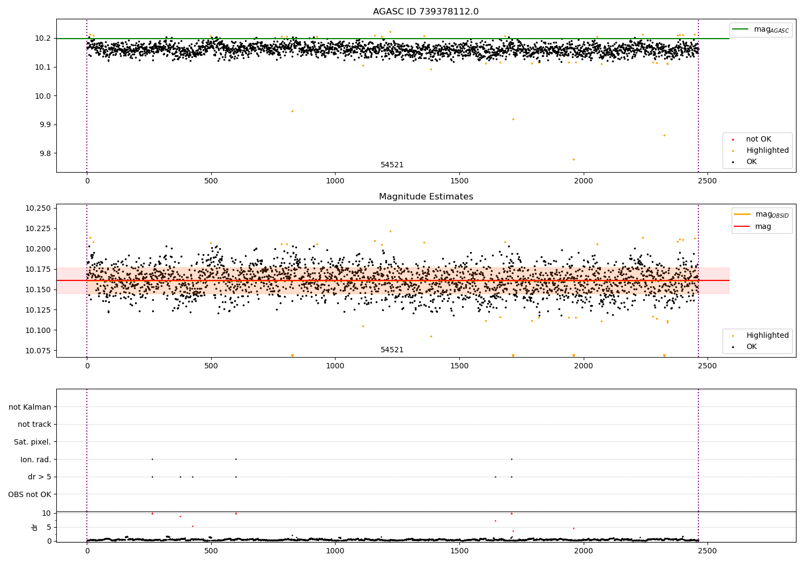Click the 10.200 y-tick in middle plot
This screenshot has height=563, width=804.
coord(38,249)
